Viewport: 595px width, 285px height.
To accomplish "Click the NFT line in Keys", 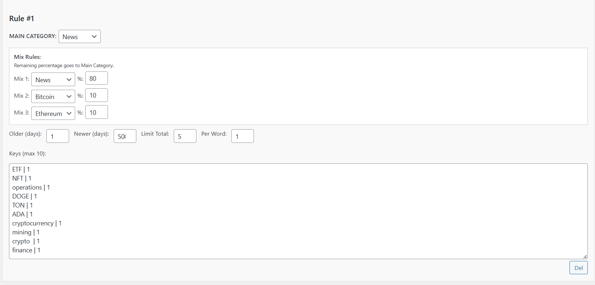I will click(x=22, y=178).
